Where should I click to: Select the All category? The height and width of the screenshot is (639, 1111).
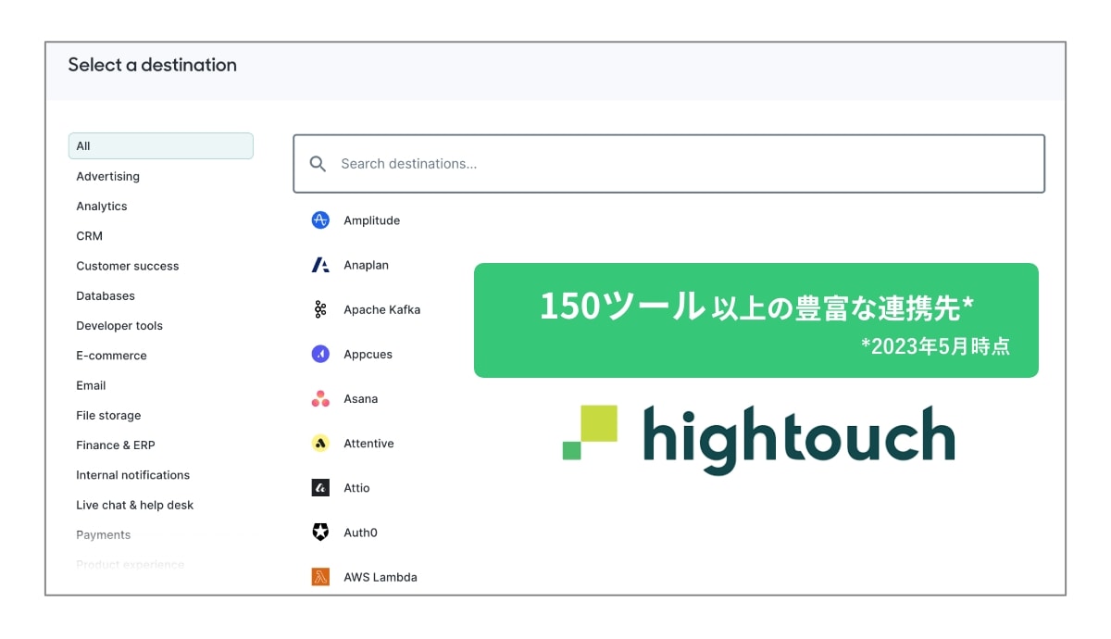pyautogui.click(x=161, y=146)
